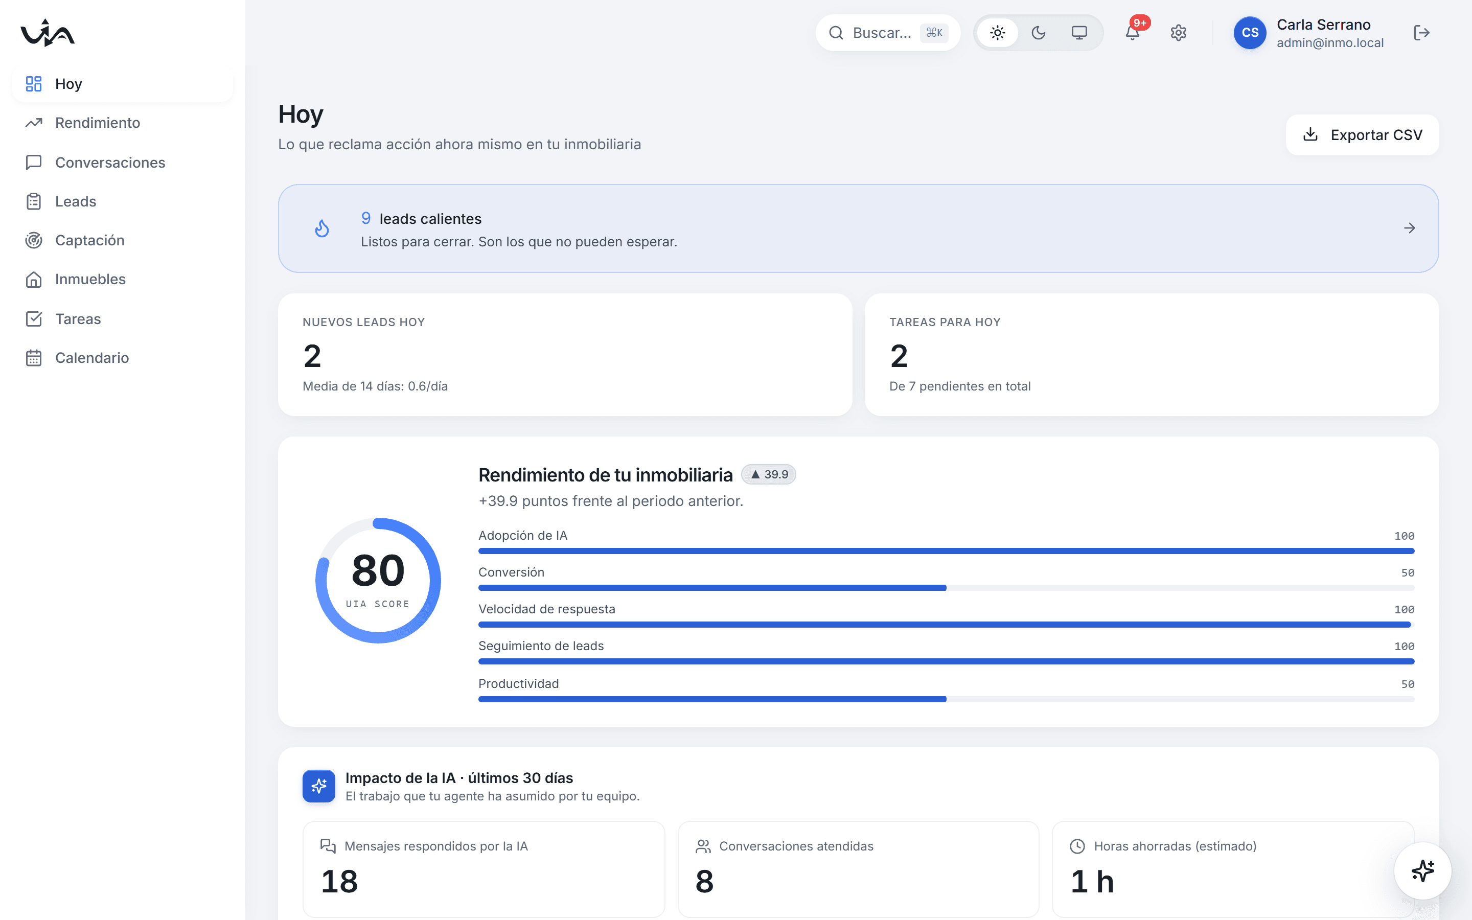The height and width of the screenshot is (920, 1472).
Task: Click the Calendario calendar icon
Action: (33, 358)
